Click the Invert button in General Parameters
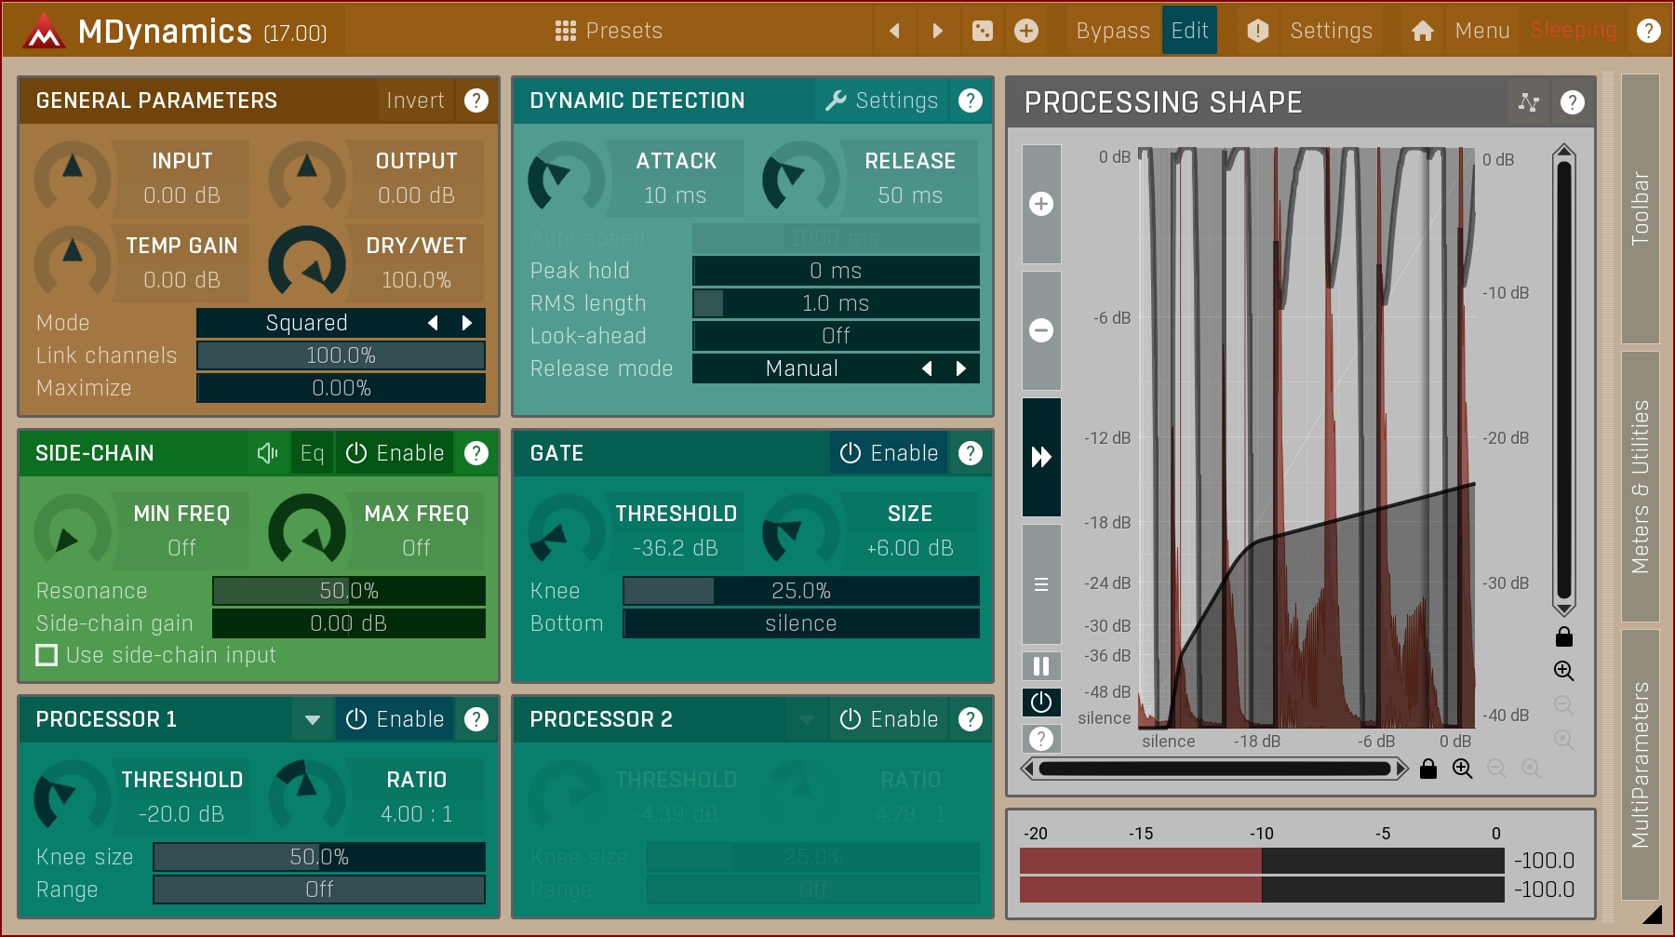1675x937 pixels. [415, 100]
